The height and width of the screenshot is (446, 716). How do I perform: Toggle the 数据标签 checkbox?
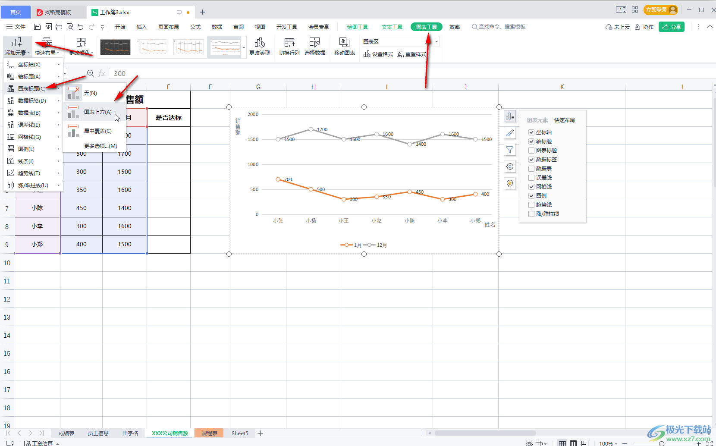coord(531,160)
